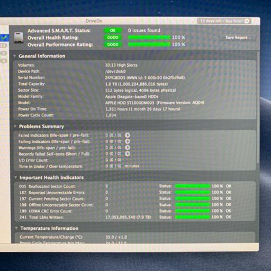Click the green checkmark in sidebar
271x271 pixels.
pos(4,38)
